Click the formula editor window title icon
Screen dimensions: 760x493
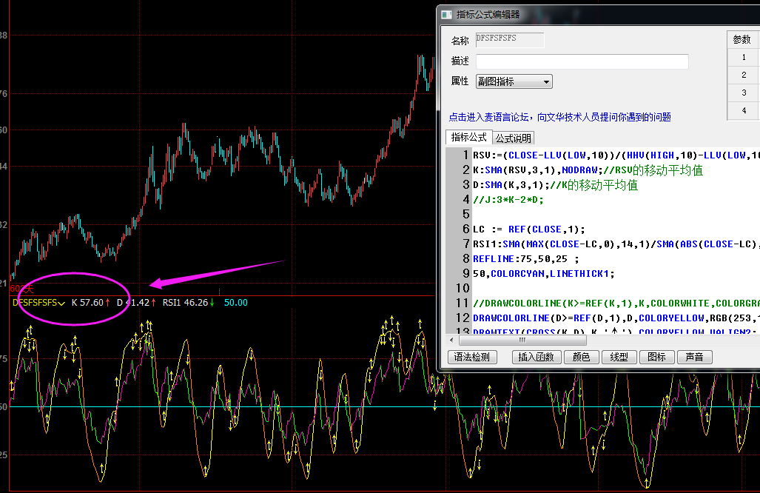[x=446, y=14]
